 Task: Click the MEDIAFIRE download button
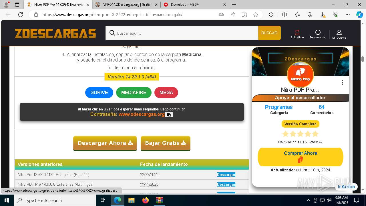pyautogui.click(x=134, y=92)
